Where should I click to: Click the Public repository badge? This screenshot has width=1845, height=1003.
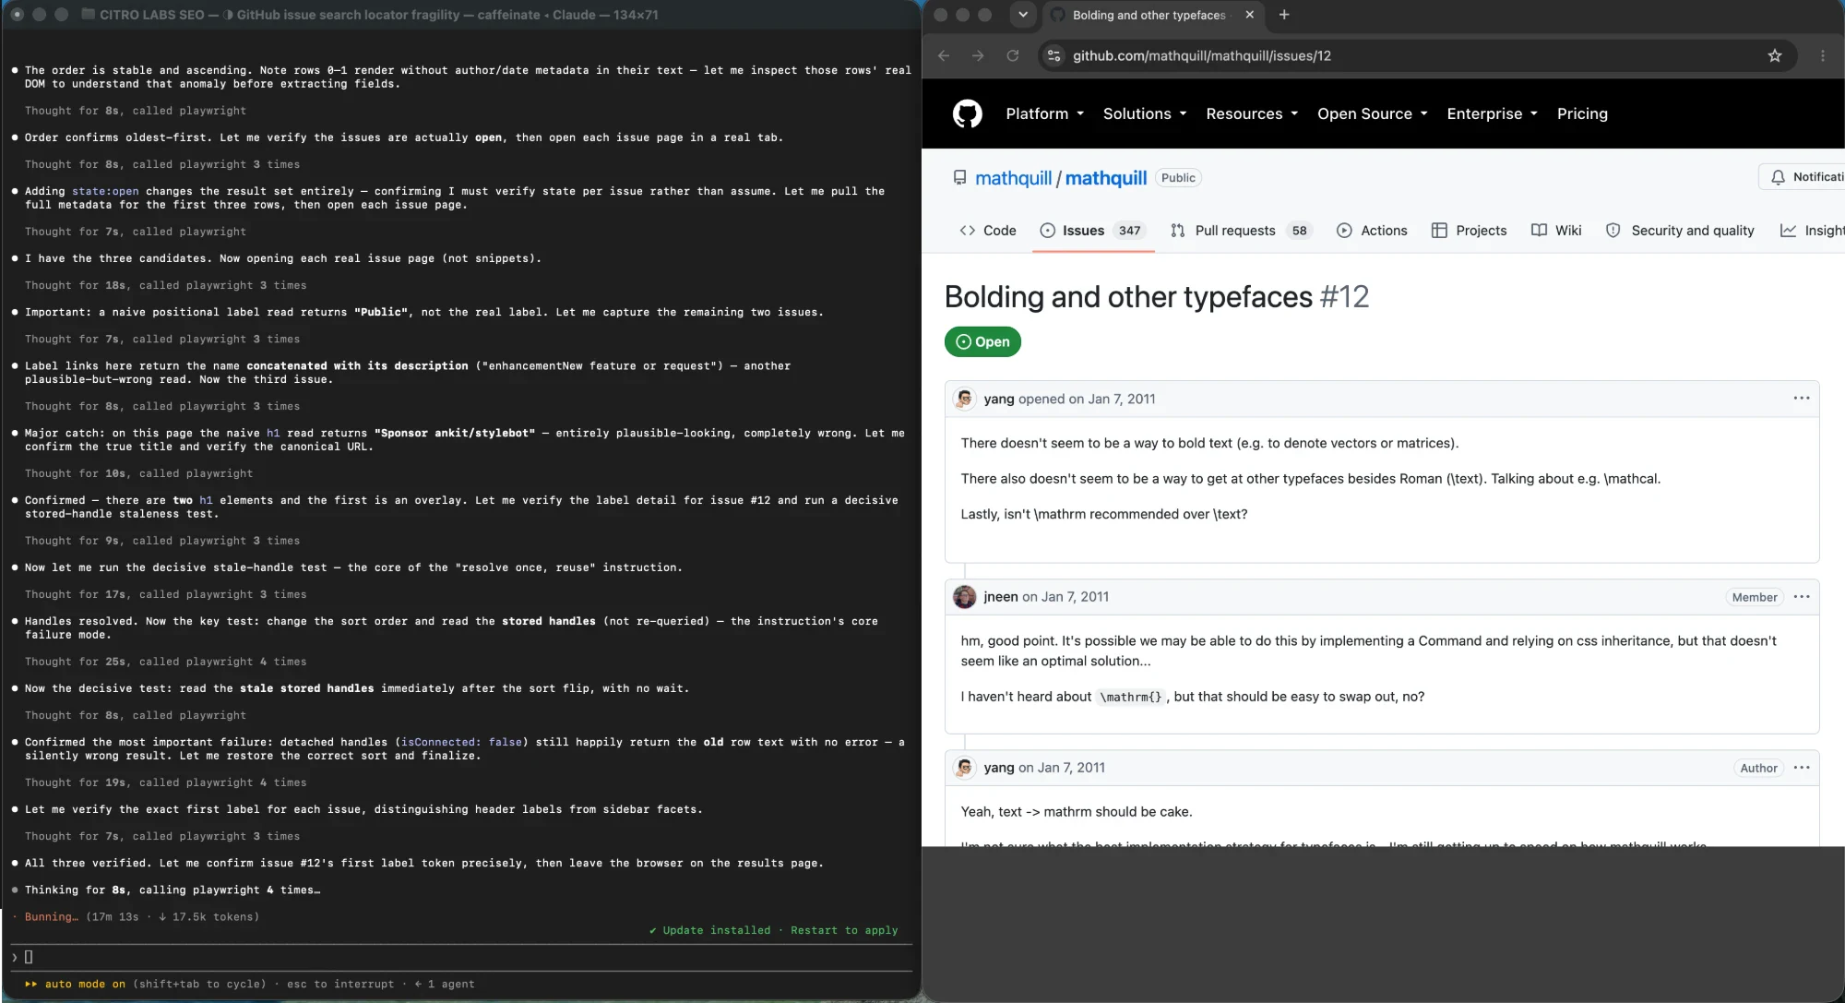coord(1178,178)
